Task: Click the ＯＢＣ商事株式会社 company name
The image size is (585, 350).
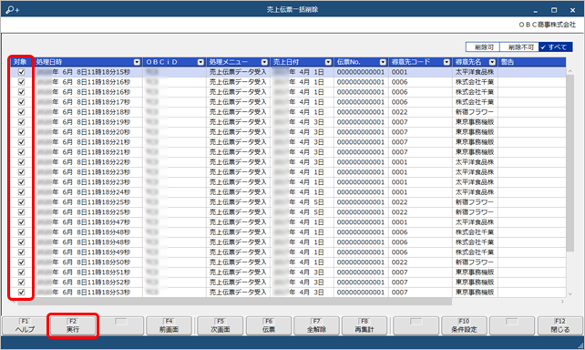Action: pos(548,25)
